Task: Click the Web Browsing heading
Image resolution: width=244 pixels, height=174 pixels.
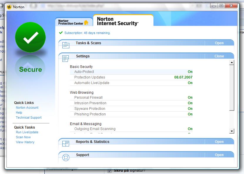Action: point(82,93)
